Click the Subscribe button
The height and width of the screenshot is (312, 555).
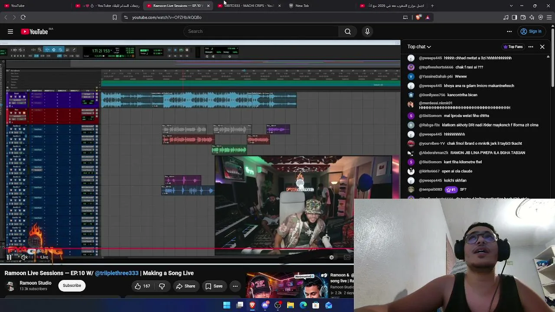click(72, 286)
